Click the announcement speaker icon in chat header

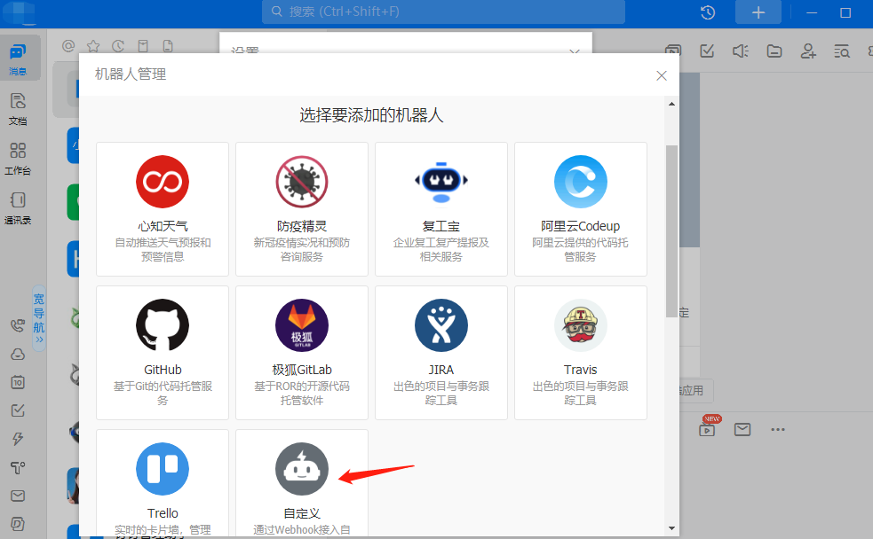pyautogui.click(x=741, y=51)
